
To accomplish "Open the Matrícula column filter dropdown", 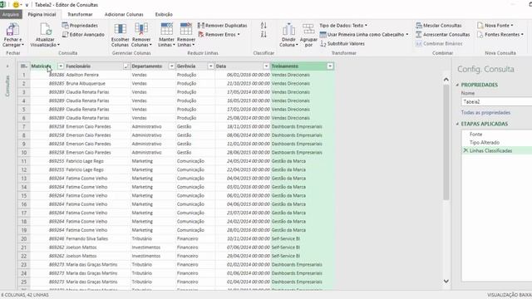I will (61, 66).
